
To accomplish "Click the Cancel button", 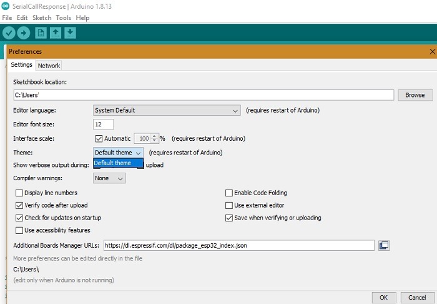I will point(417,298).
